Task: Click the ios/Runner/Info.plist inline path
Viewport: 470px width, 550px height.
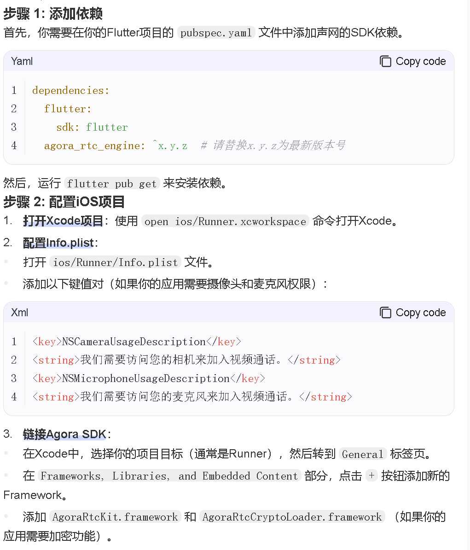Action: click(x=116, y=262)
